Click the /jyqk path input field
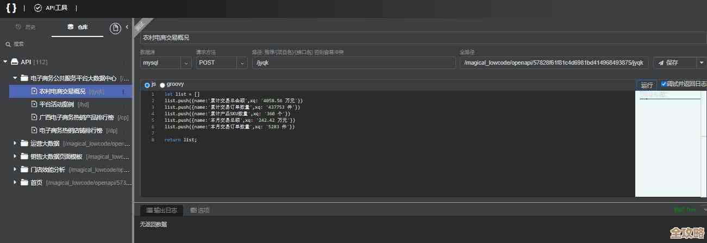Viewport: 707px width, 243px height. pyautogui.click(x=354, y=63)
